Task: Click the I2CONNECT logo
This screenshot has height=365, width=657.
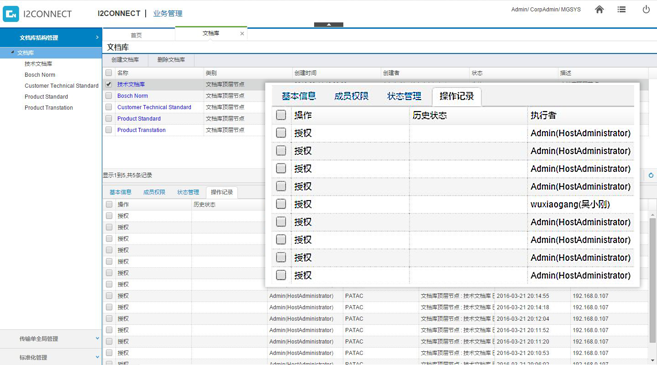Action: tap(37, 14)
